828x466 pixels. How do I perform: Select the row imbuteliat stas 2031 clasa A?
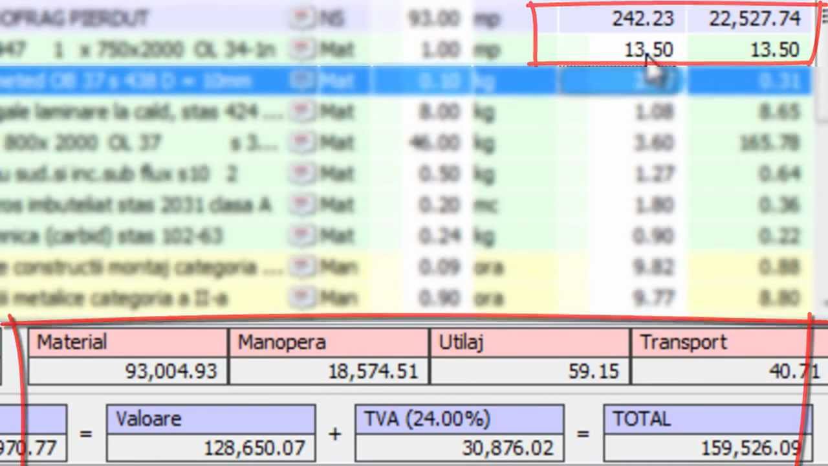tap(406, 205)
